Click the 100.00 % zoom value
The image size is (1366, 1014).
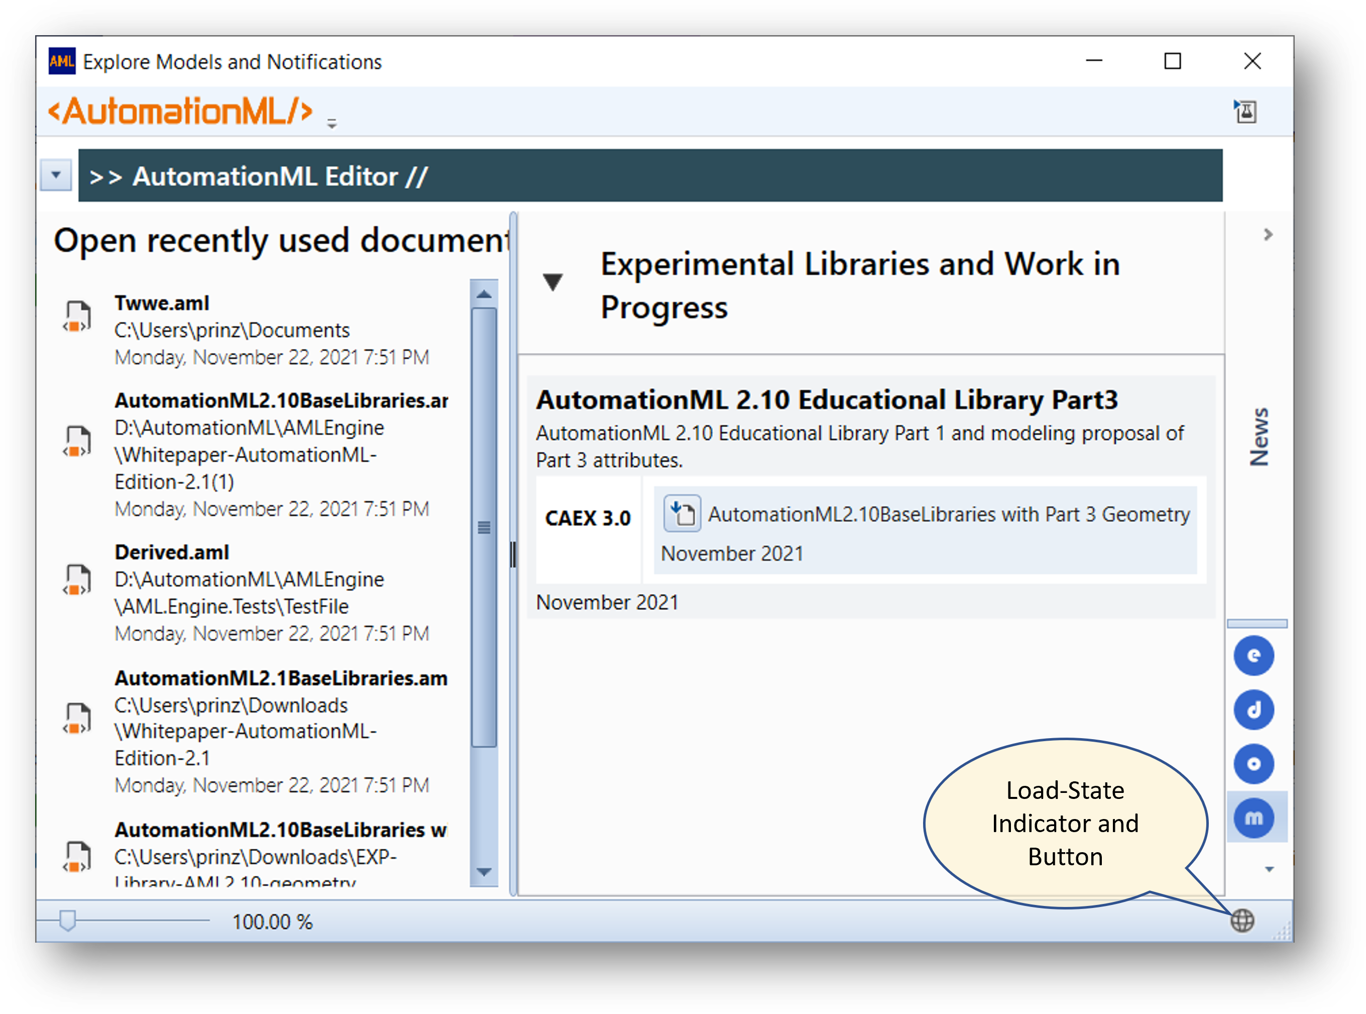tap(272, 922)
